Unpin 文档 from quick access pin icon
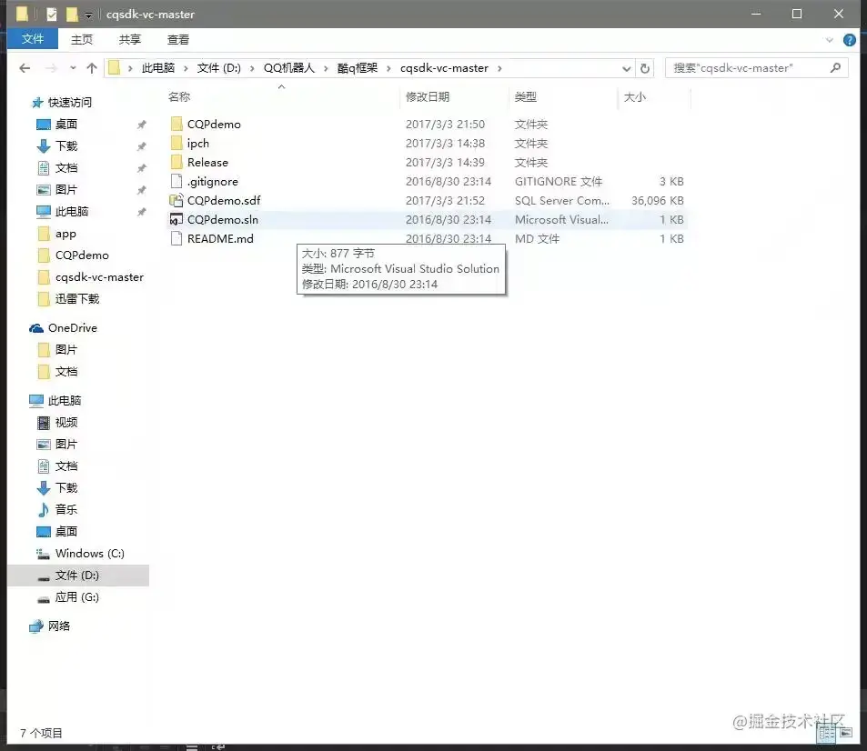The width and height of the screenshot is (867, 751). pyautogui.click(x=142, y=168)
